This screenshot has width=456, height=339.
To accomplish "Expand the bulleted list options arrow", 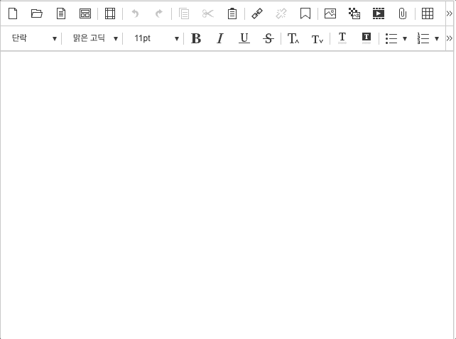I will pyautogui.click(x=405, y=38).
